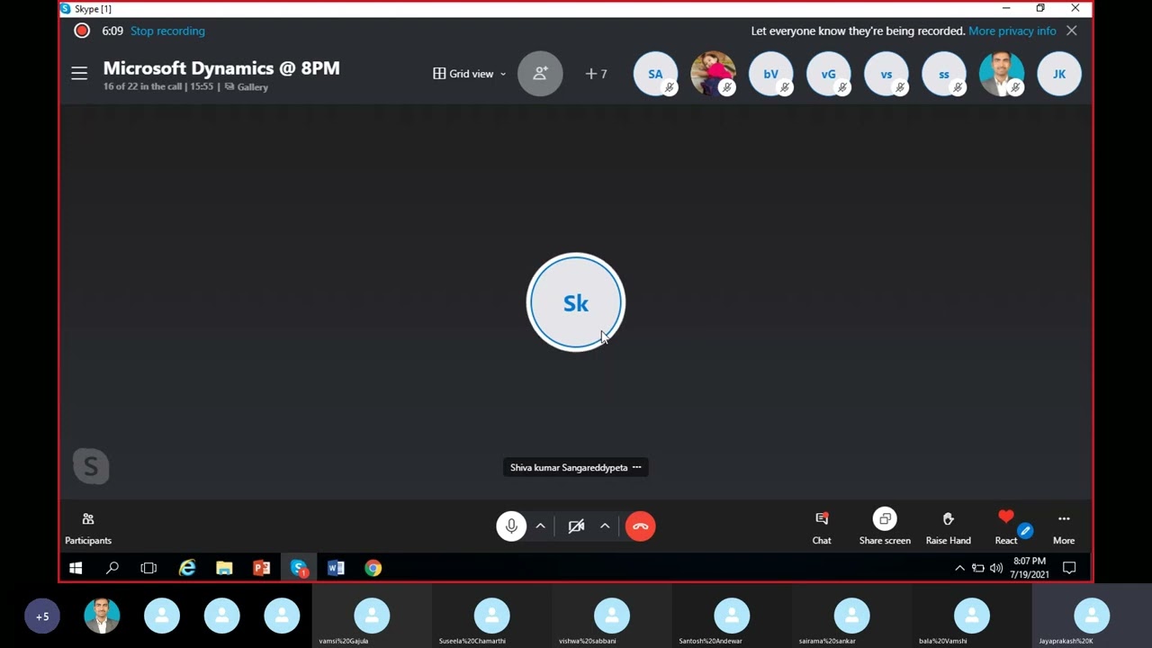Select vishwa sabbani participant tile
Screen dimensions: 1152x648
[x=611, y=616]
